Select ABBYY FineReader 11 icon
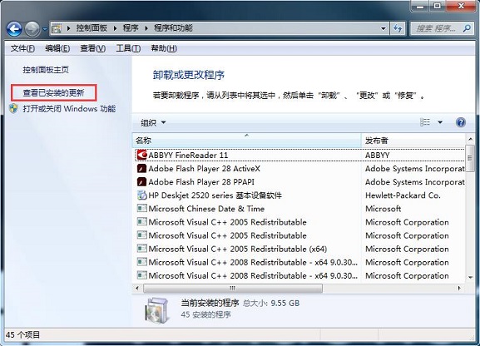This screenshot has width=480, height=346. click(x=141, y=155)
